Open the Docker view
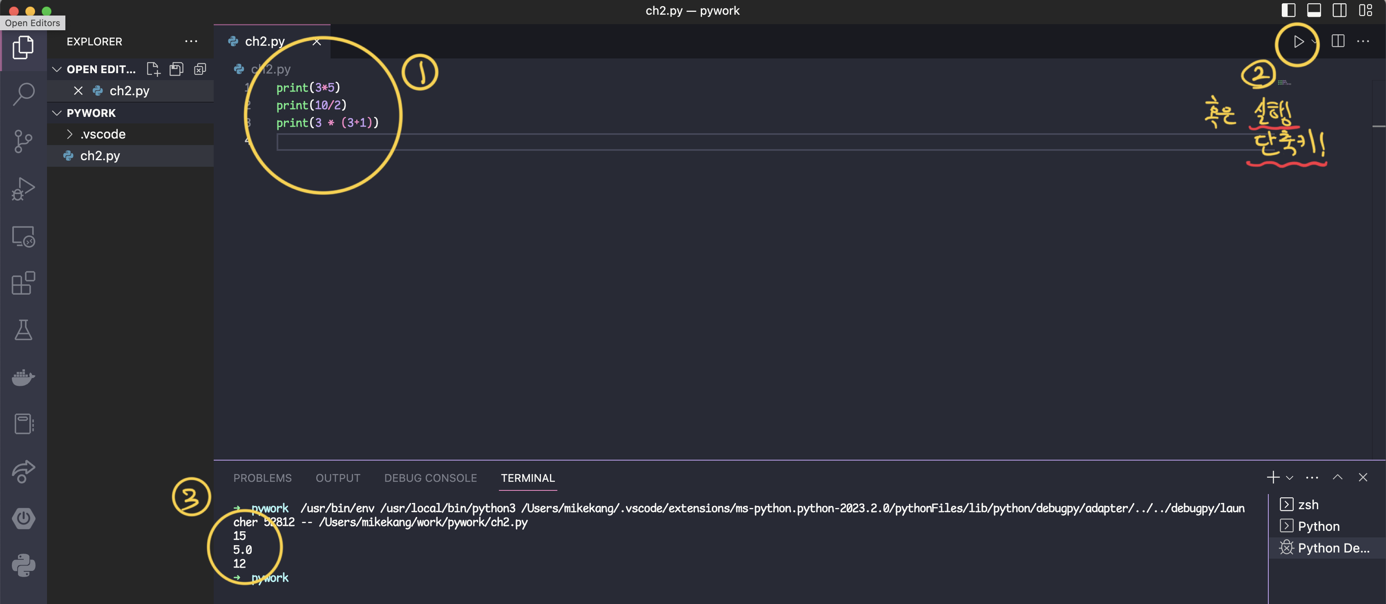The width and height of the screenshot is (1386, 604). [23, 377]
